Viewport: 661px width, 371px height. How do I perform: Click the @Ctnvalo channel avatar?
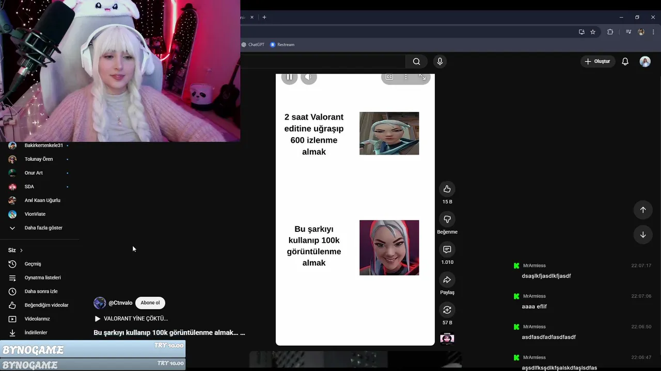click(100, 303)
